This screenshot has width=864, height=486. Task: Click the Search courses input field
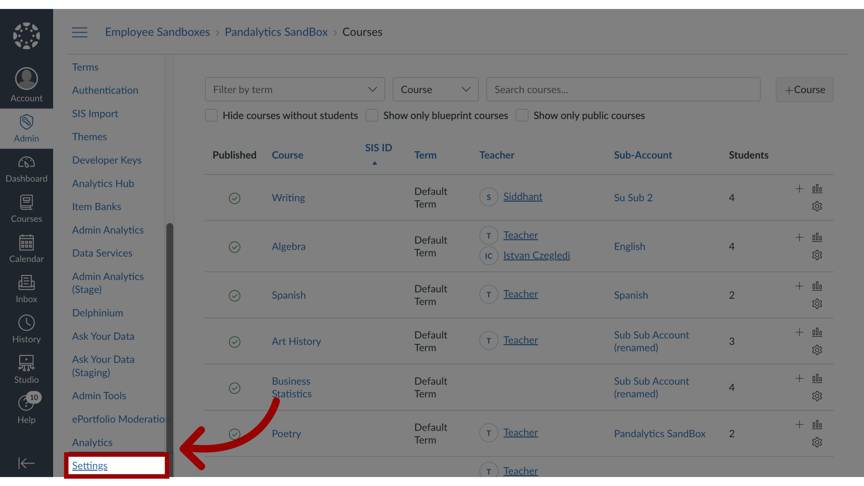[x=623, y=90]
